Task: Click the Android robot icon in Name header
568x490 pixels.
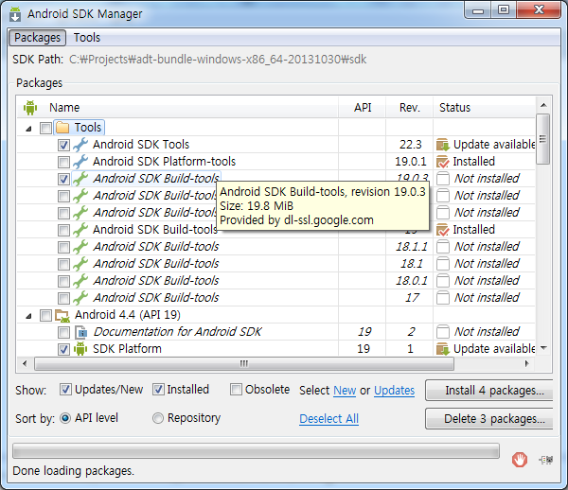Action: coord(30,108)
